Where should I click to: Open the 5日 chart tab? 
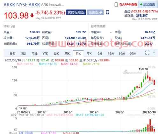click(23, 53)
